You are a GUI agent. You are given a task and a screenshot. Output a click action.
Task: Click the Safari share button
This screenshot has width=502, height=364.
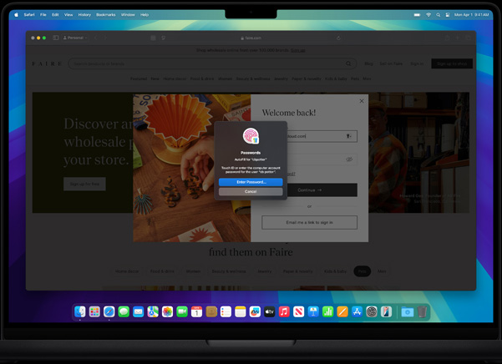[447, 38]
